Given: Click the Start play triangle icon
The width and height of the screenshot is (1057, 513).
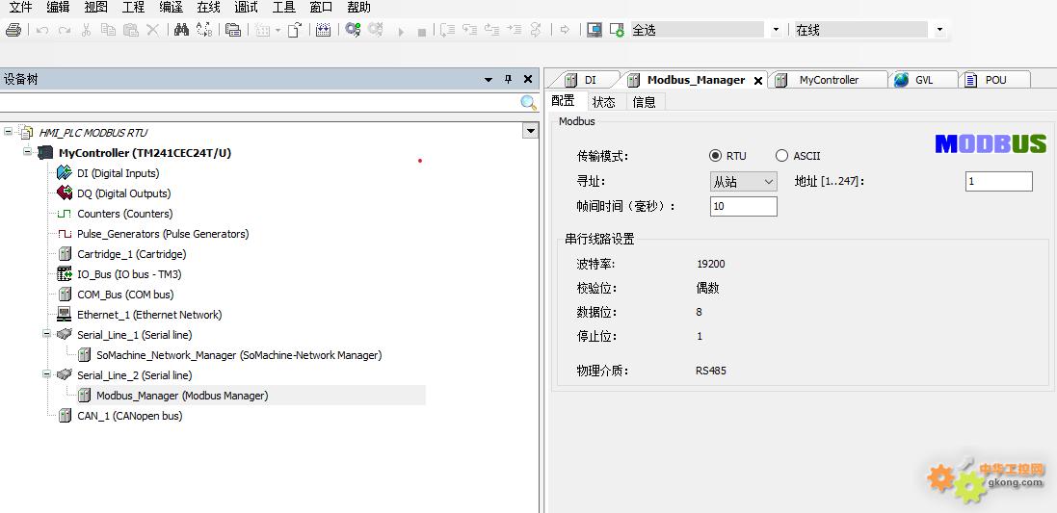Looking at the screenshot, I should [401, 31].
